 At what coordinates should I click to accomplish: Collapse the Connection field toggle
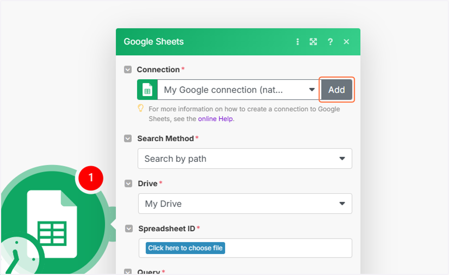[x=128, y=69]
